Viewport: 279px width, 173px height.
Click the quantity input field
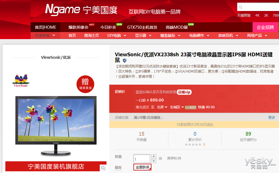click(x=142, y=159)
